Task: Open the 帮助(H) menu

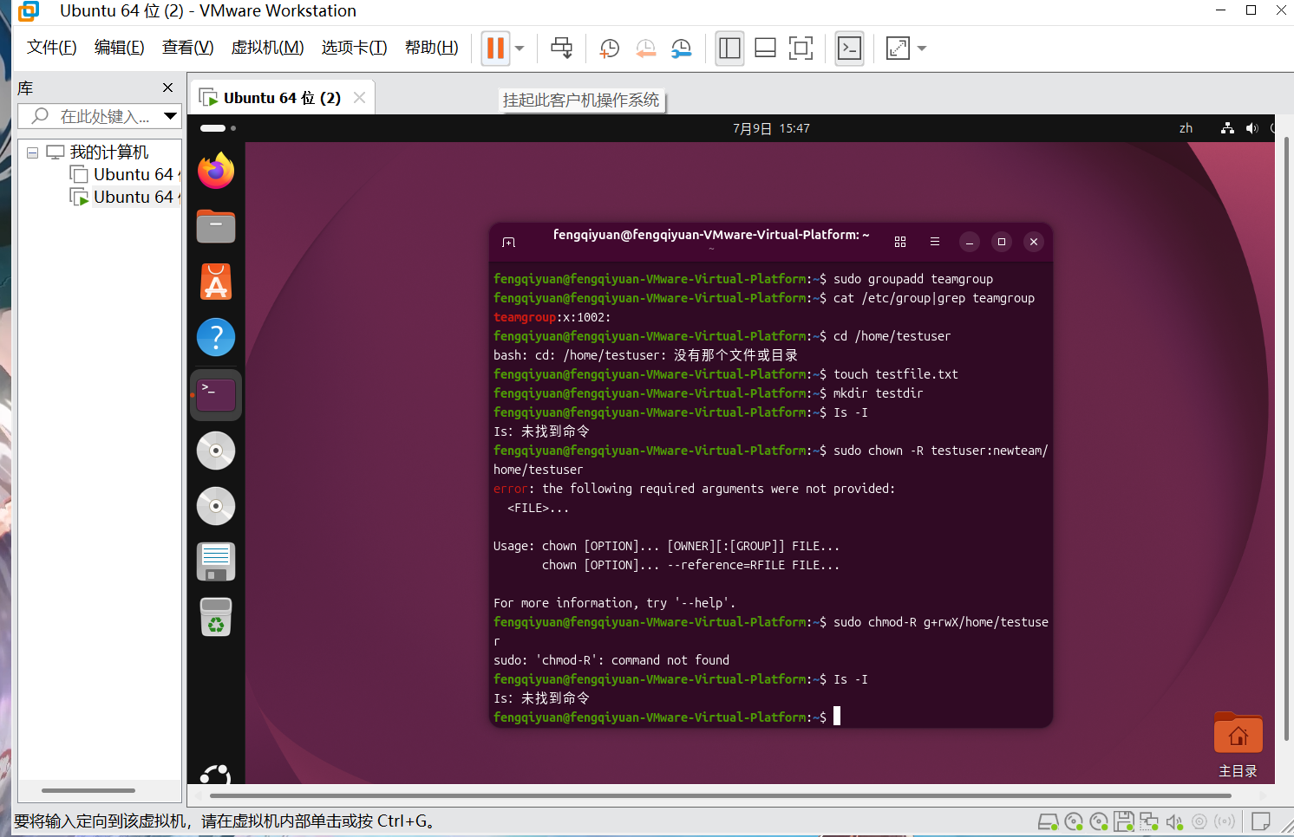Action: (431, 48)
